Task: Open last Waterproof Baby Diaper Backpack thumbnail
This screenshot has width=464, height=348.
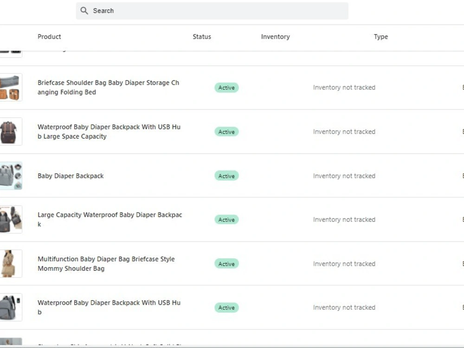Action: pos(11,308)
